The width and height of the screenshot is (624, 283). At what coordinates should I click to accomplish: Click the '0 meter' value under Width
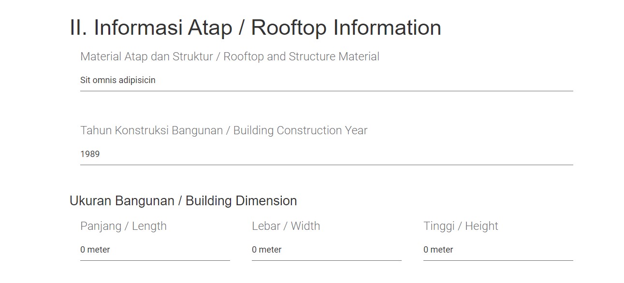click(267, 250)
